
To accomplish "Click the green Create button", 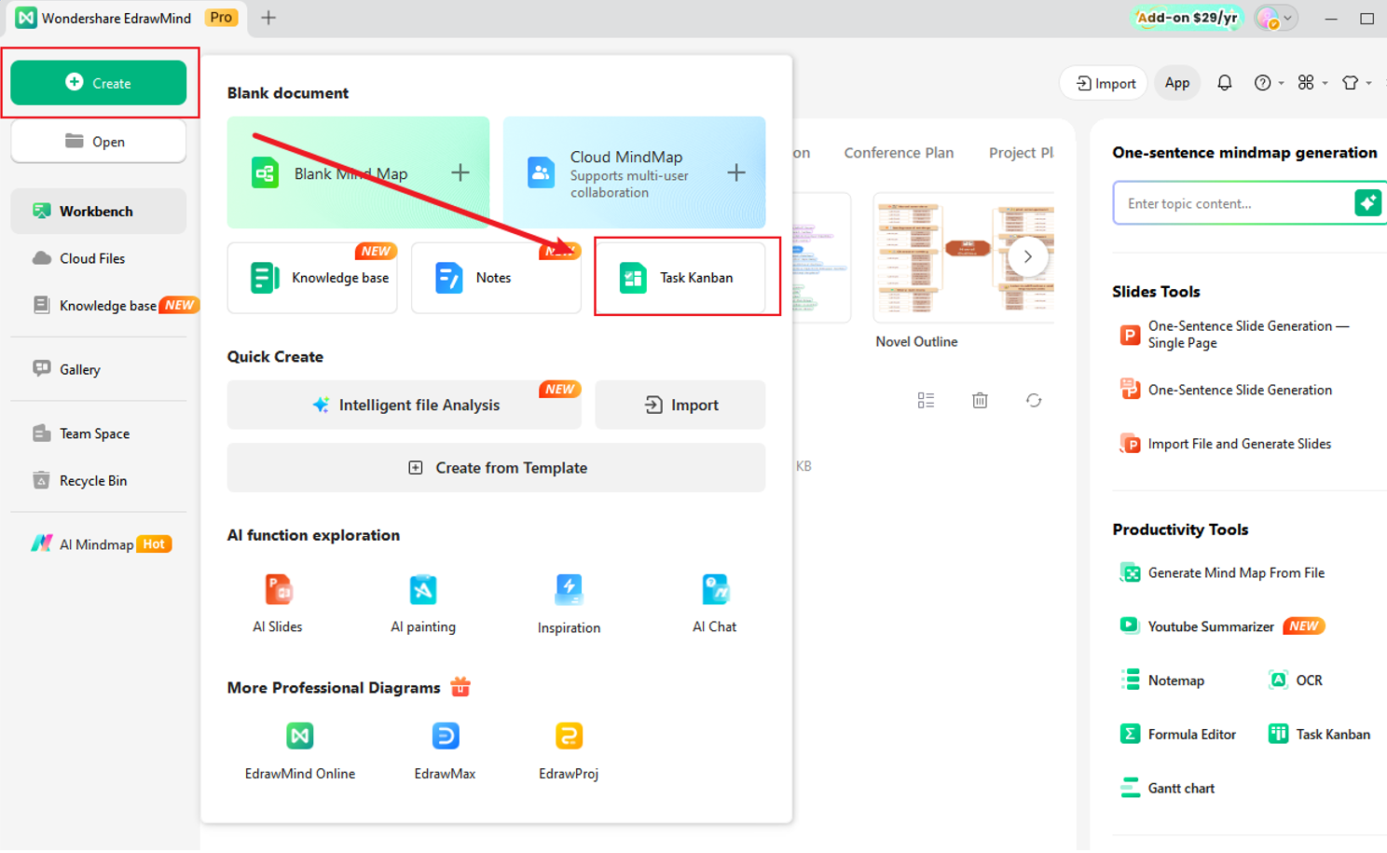I will click(99, 83).
